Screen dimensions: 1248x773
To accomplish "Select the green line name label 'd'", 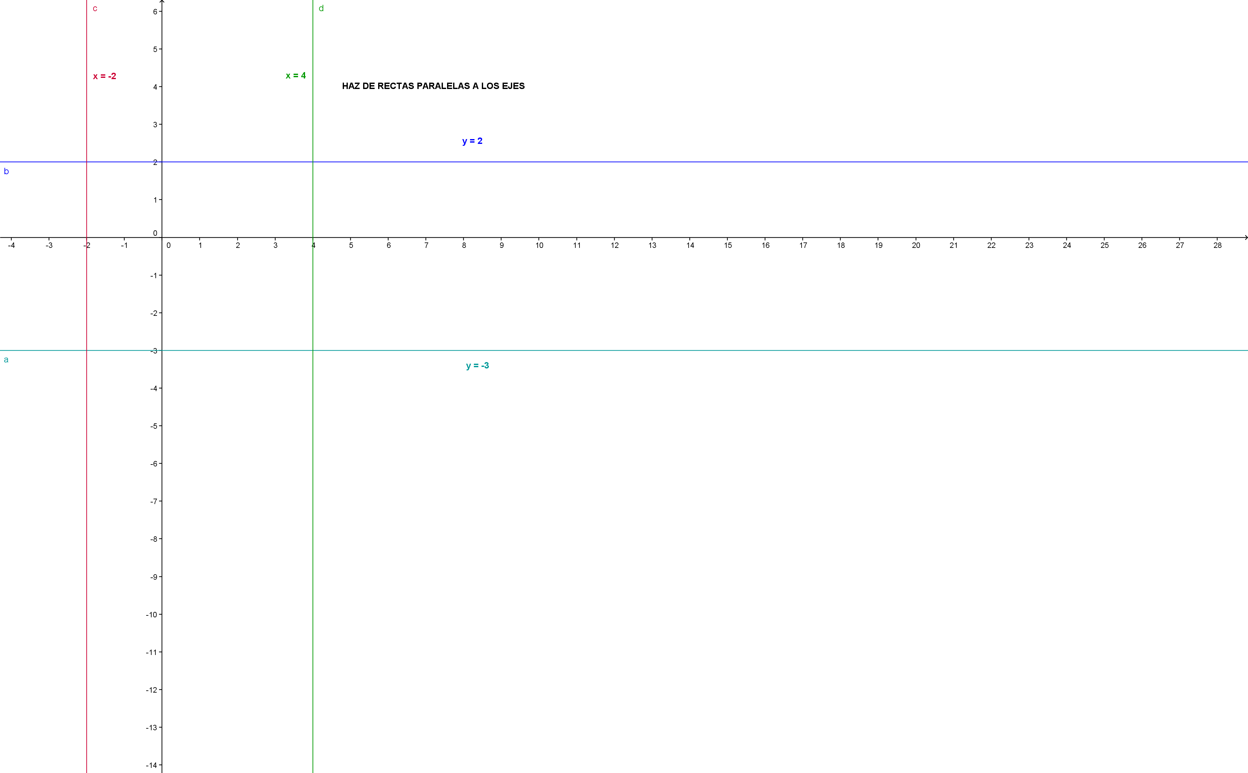I will tap(321, 8).
